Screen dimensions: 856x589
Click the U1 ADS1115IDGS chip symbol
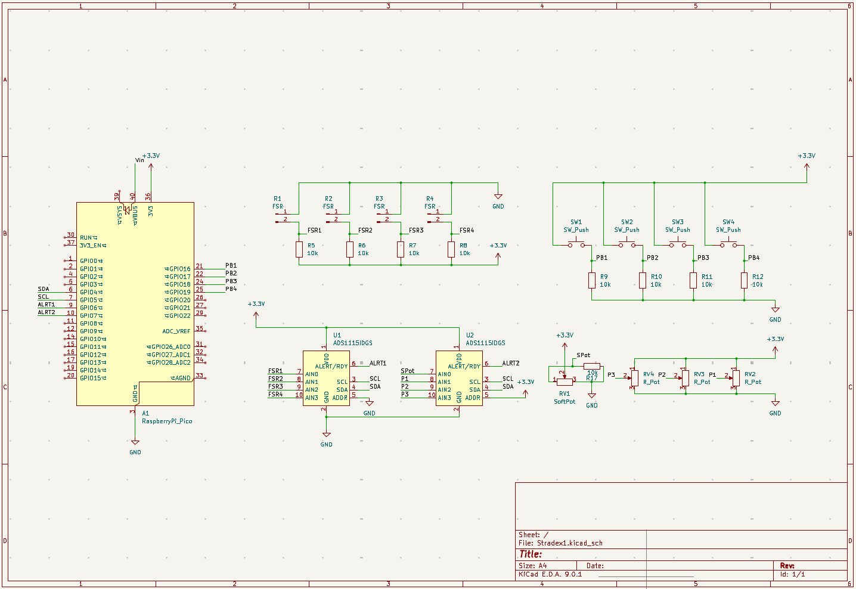click(x=326, y=379)
